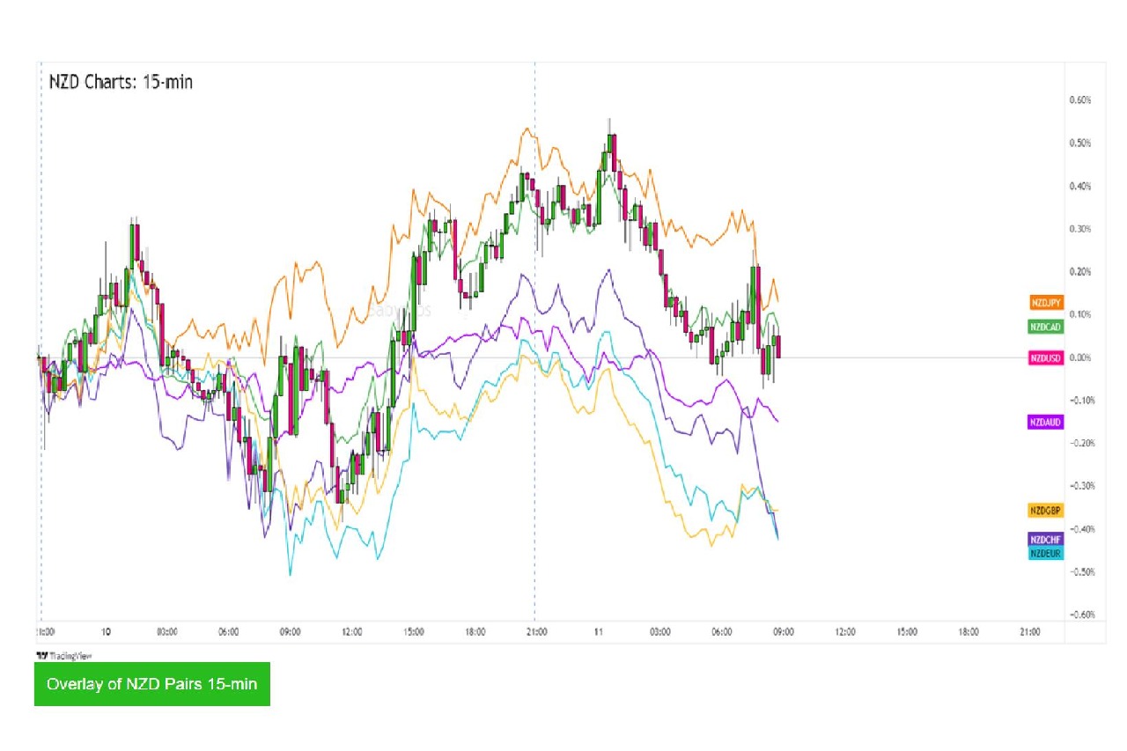Click the NZD Charts: 15-min title
1127x751 pixels.
click(121, 82)
